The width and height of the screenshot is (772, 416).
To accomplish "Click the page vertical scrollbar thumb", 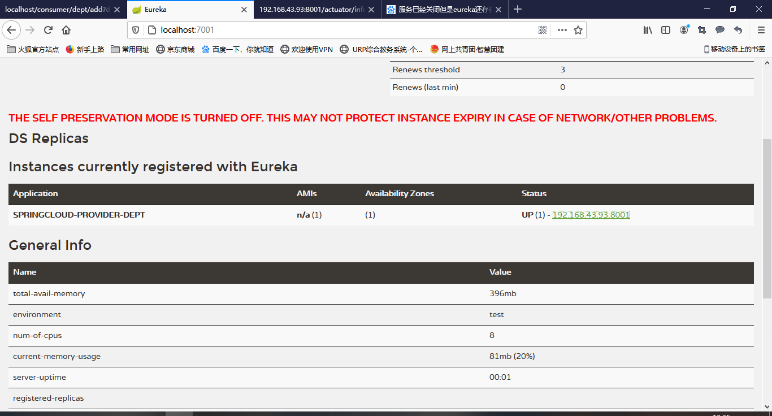I will 767,219.
